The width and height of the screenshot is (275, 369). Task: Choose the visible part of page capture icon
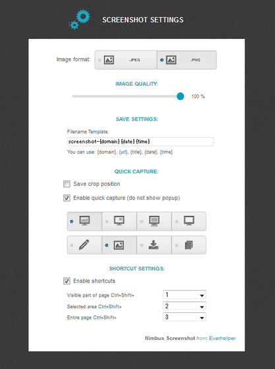point(84,221)
